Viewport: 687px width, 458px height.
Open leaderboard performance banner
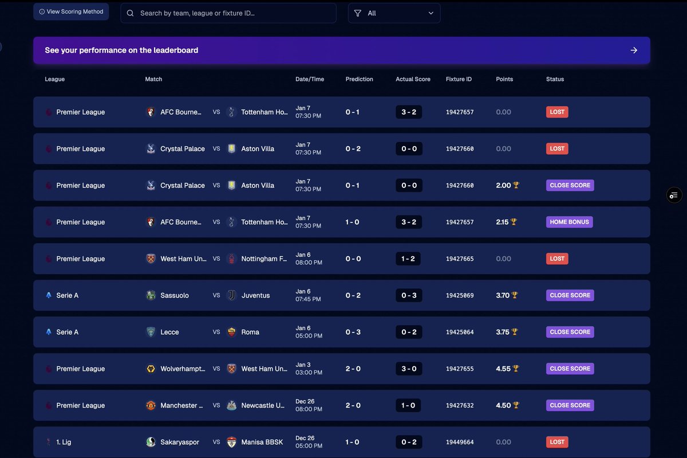coord(342,50)
